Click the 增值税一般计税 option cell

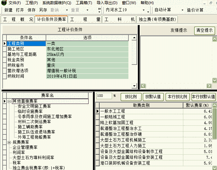tap(87, 71)
